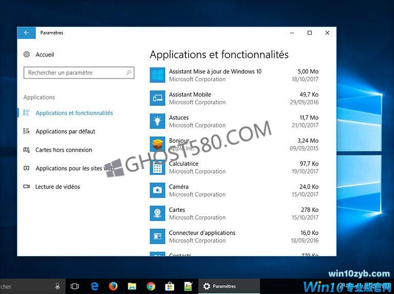Open Lecture de vidéos page
This screenshot has width=394, height=294.
(57, 187)
